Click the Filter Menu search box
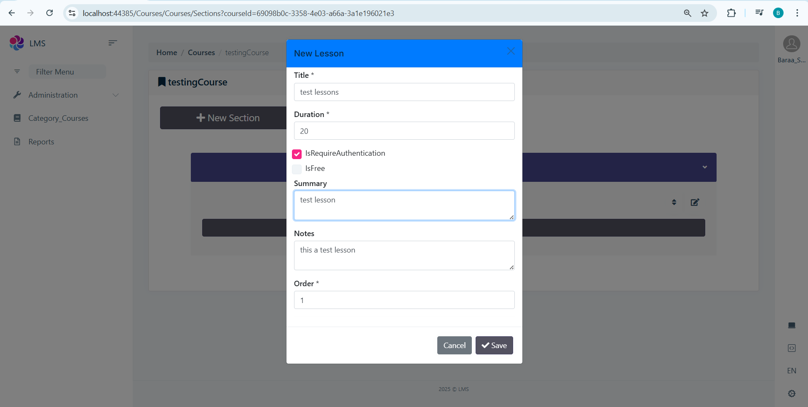 pos(67,72)
